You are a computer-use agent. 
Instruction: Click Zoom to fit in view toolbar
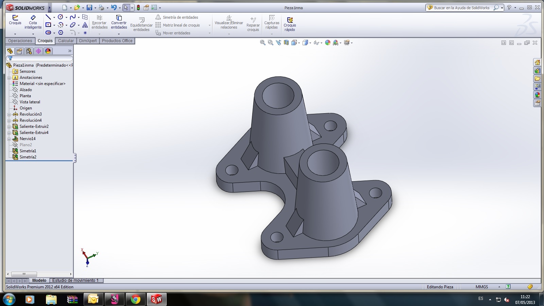(x=262, y=42)
